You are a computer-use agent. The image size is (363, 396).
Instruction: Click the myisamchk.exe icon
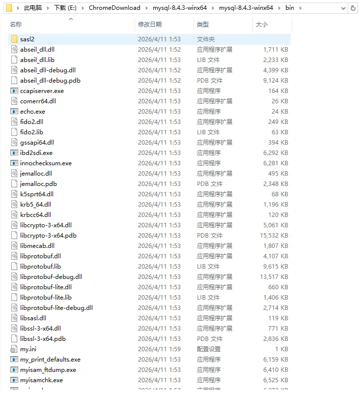(x=14, y=380)
